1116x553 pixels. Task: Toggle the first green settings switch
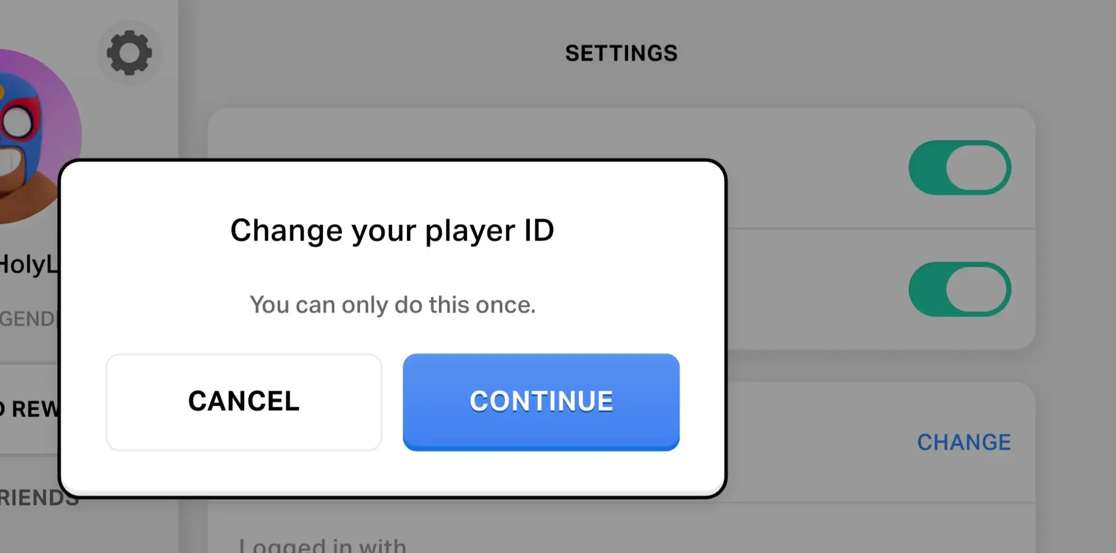pyautogui.click(x=959, y=168)
